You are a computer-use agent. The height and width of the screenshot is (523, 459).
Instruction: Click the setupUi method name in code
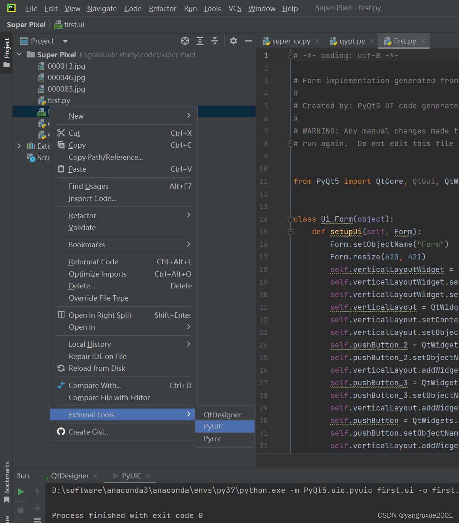[346, 232]
